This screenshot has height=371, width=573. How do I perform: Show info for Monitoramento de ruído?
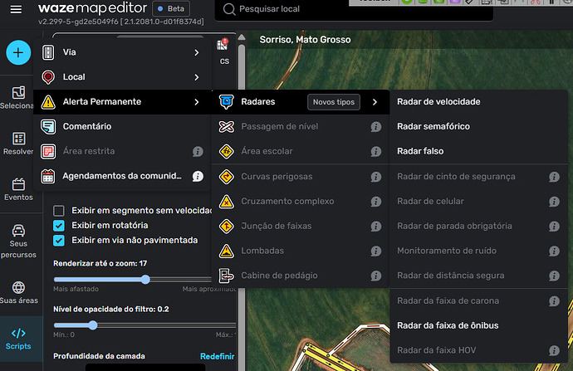coord(554,251)
